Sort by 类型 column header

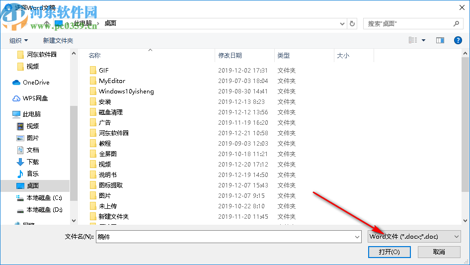[284, 56]
